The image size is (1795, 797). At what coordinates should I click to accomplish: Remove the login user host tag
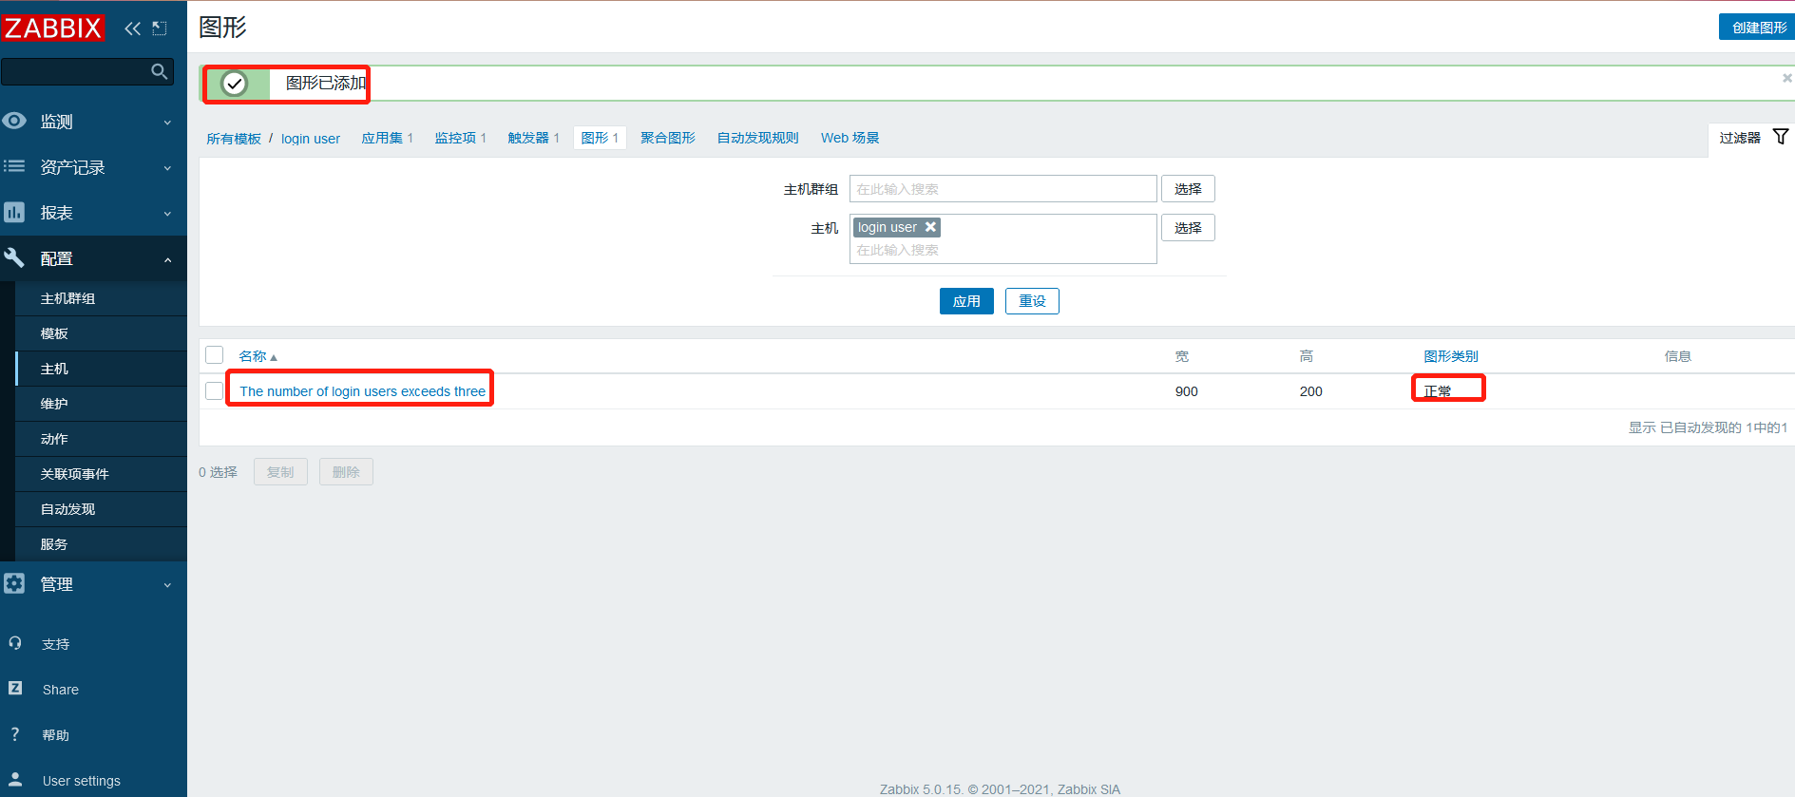pyautogui.click(x=931, y=227)
